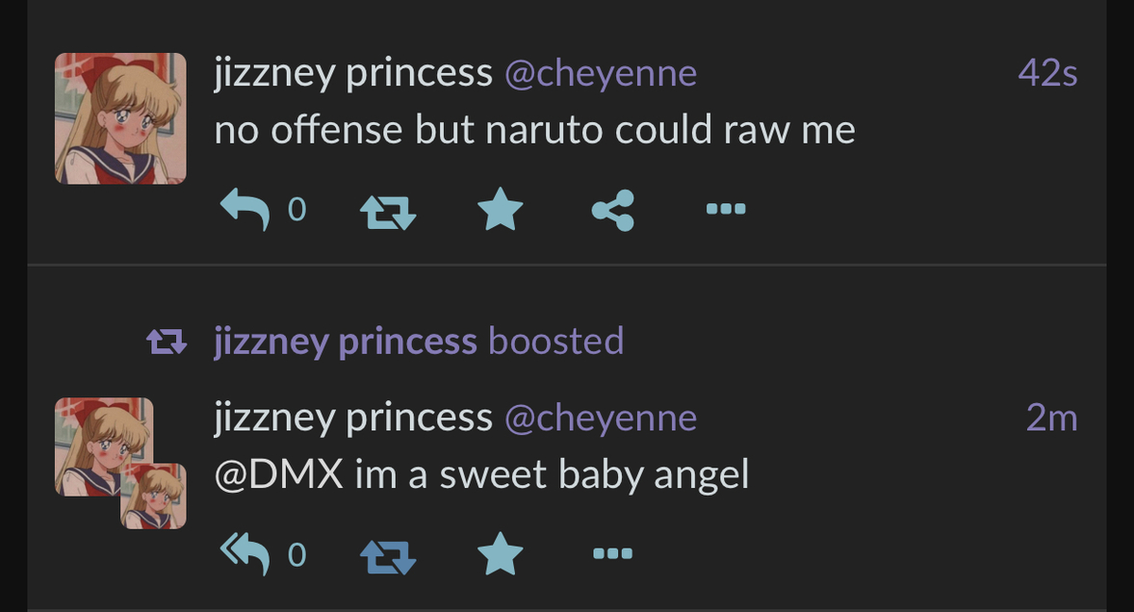The height and width of the screenshot is (612, 1134).
Task: Favourite the naruto post with star
Action: coord(501,209)
